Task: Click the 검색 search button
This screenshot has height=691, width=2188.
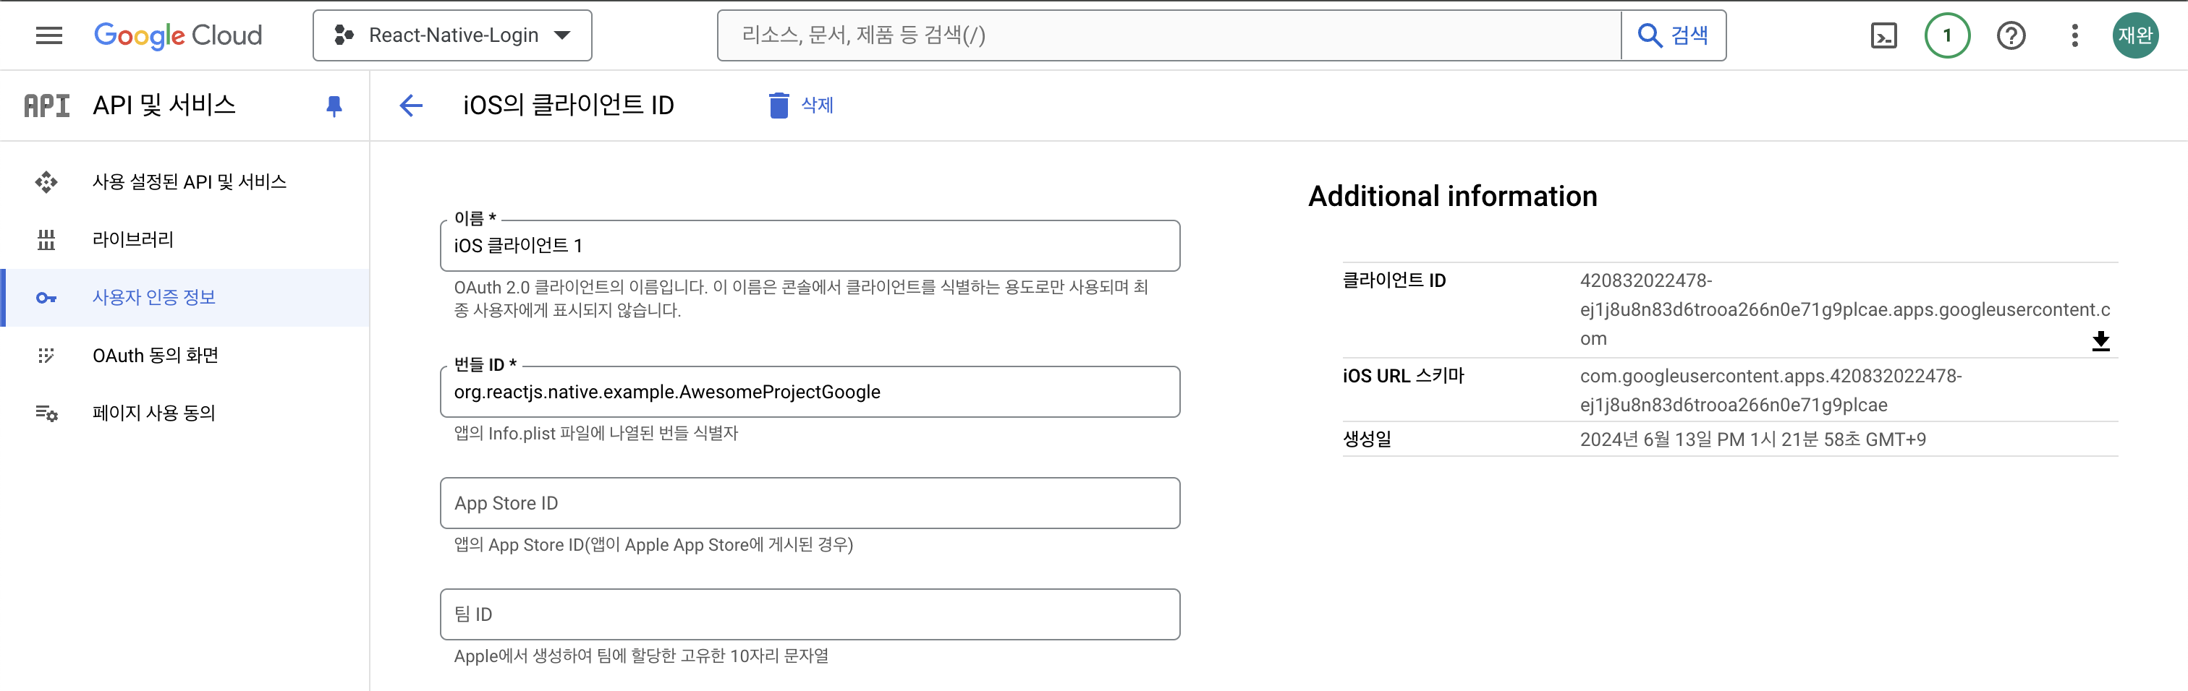Action: coord(1674,35)
